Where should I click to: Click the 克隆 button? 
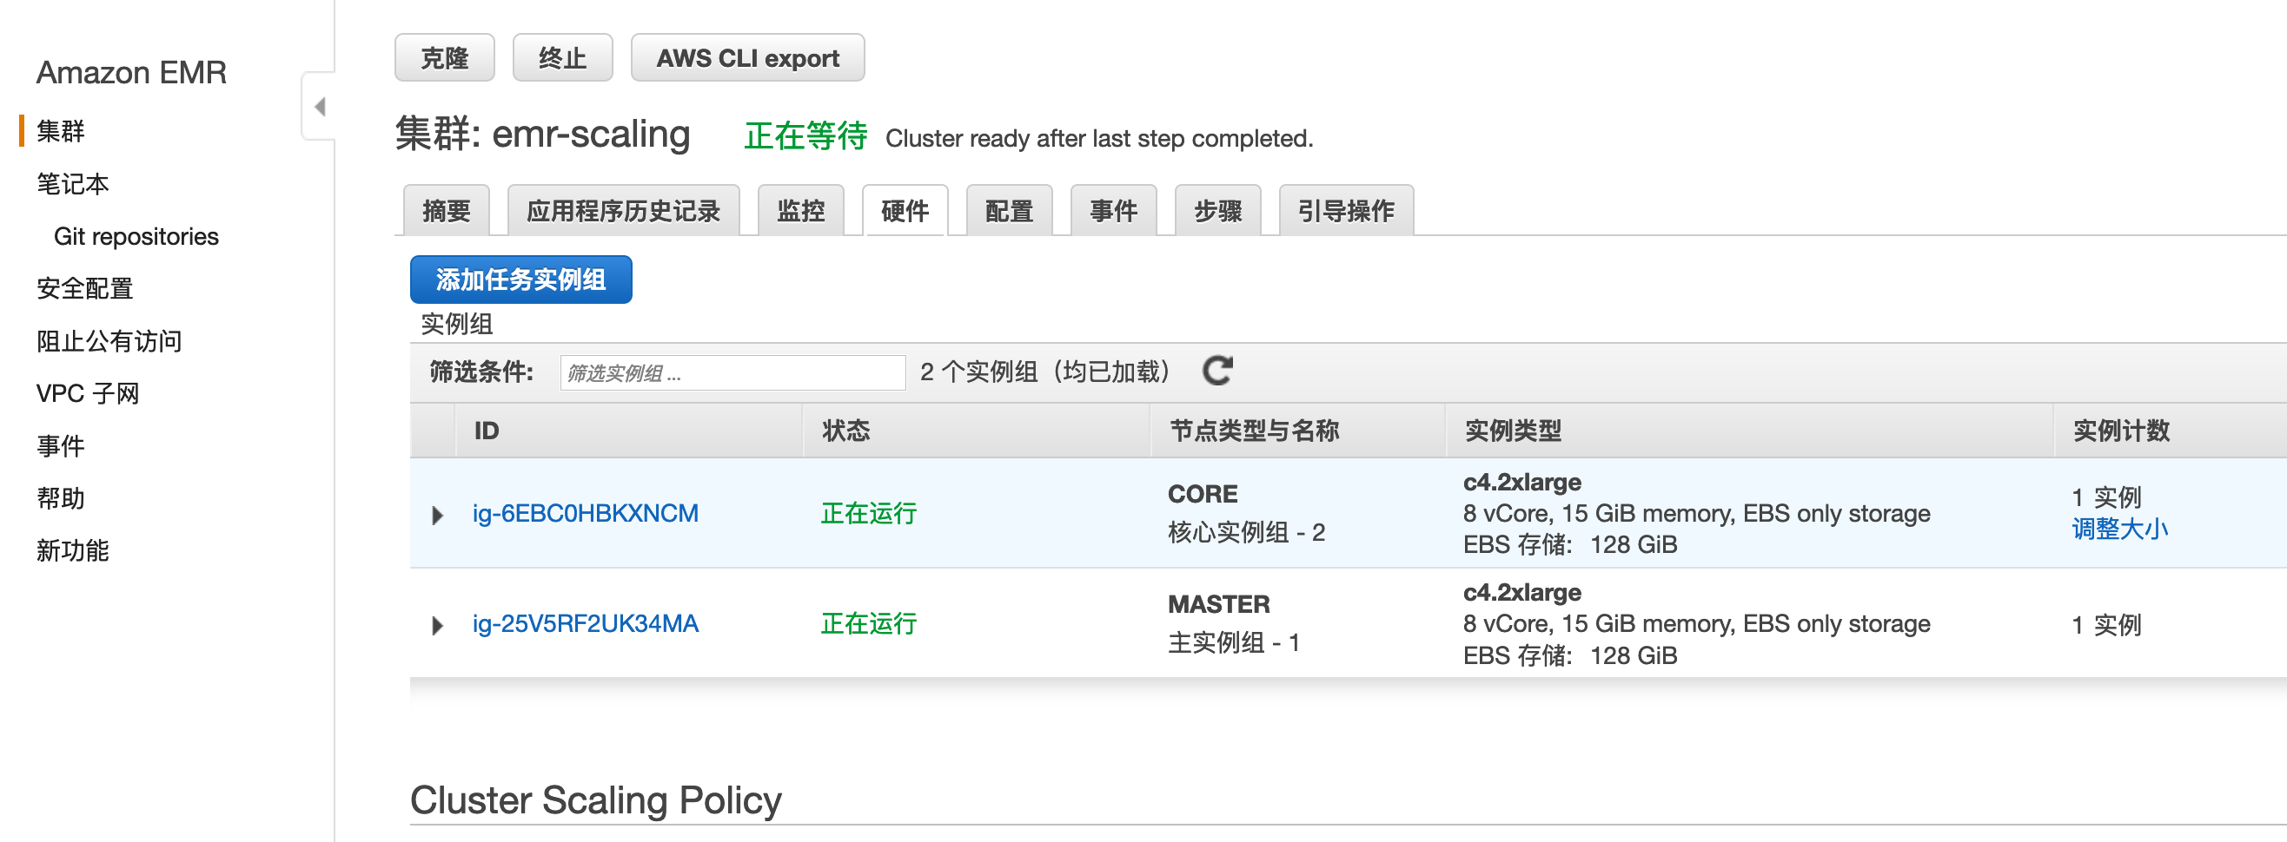point(444,58)
